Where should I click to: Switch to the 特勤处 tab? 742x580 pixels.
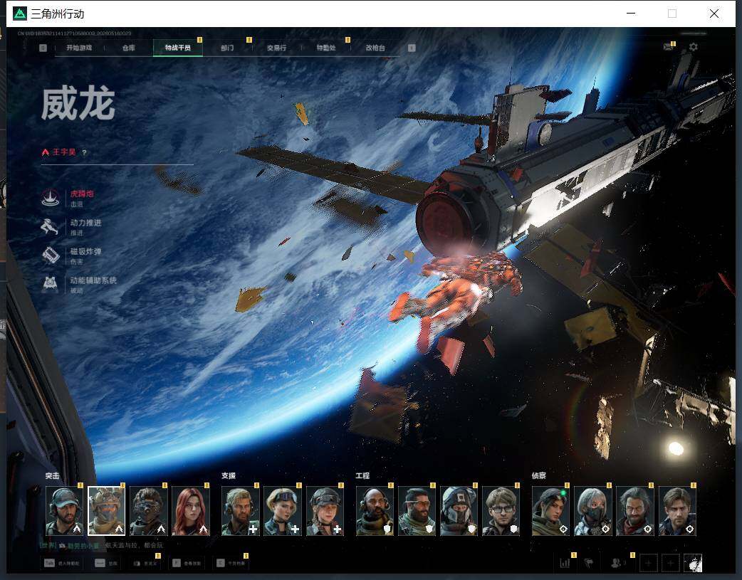coord(326,48)
